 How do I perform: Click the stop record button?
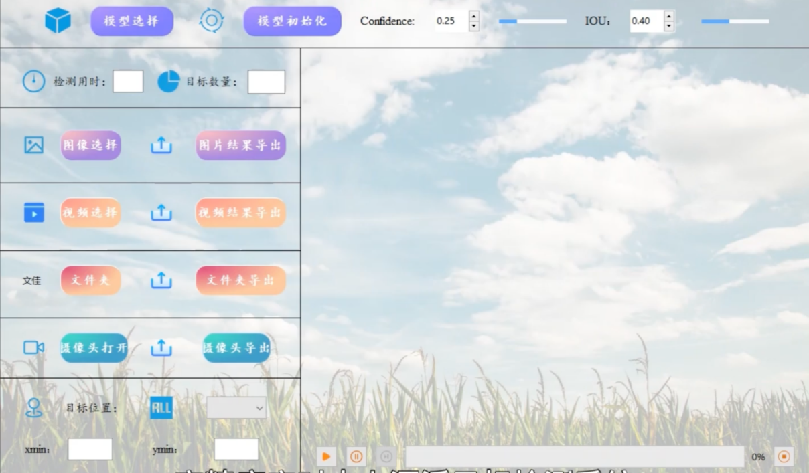pos(784,456)
